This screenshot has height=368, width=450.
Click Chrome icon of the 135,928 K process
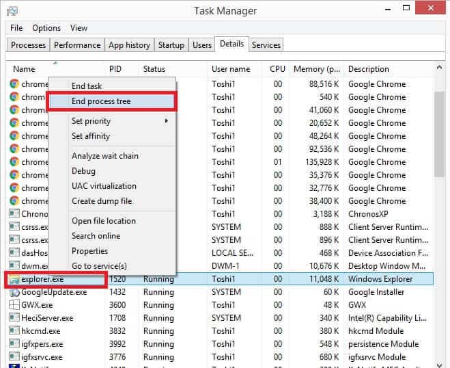click(x=14, y=162)
